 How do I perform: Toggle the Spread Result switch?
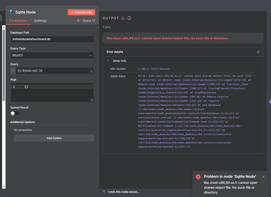(x=15, y=113)
